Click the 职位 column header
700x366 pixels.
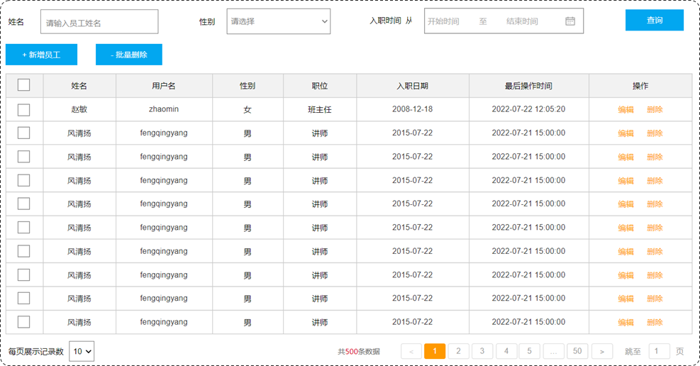tap(320, 86)
